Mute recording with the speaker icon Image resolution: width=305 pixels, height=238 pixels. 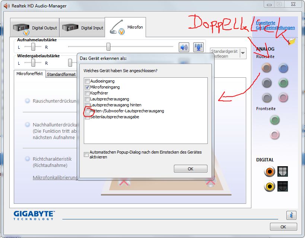[184, 47]
